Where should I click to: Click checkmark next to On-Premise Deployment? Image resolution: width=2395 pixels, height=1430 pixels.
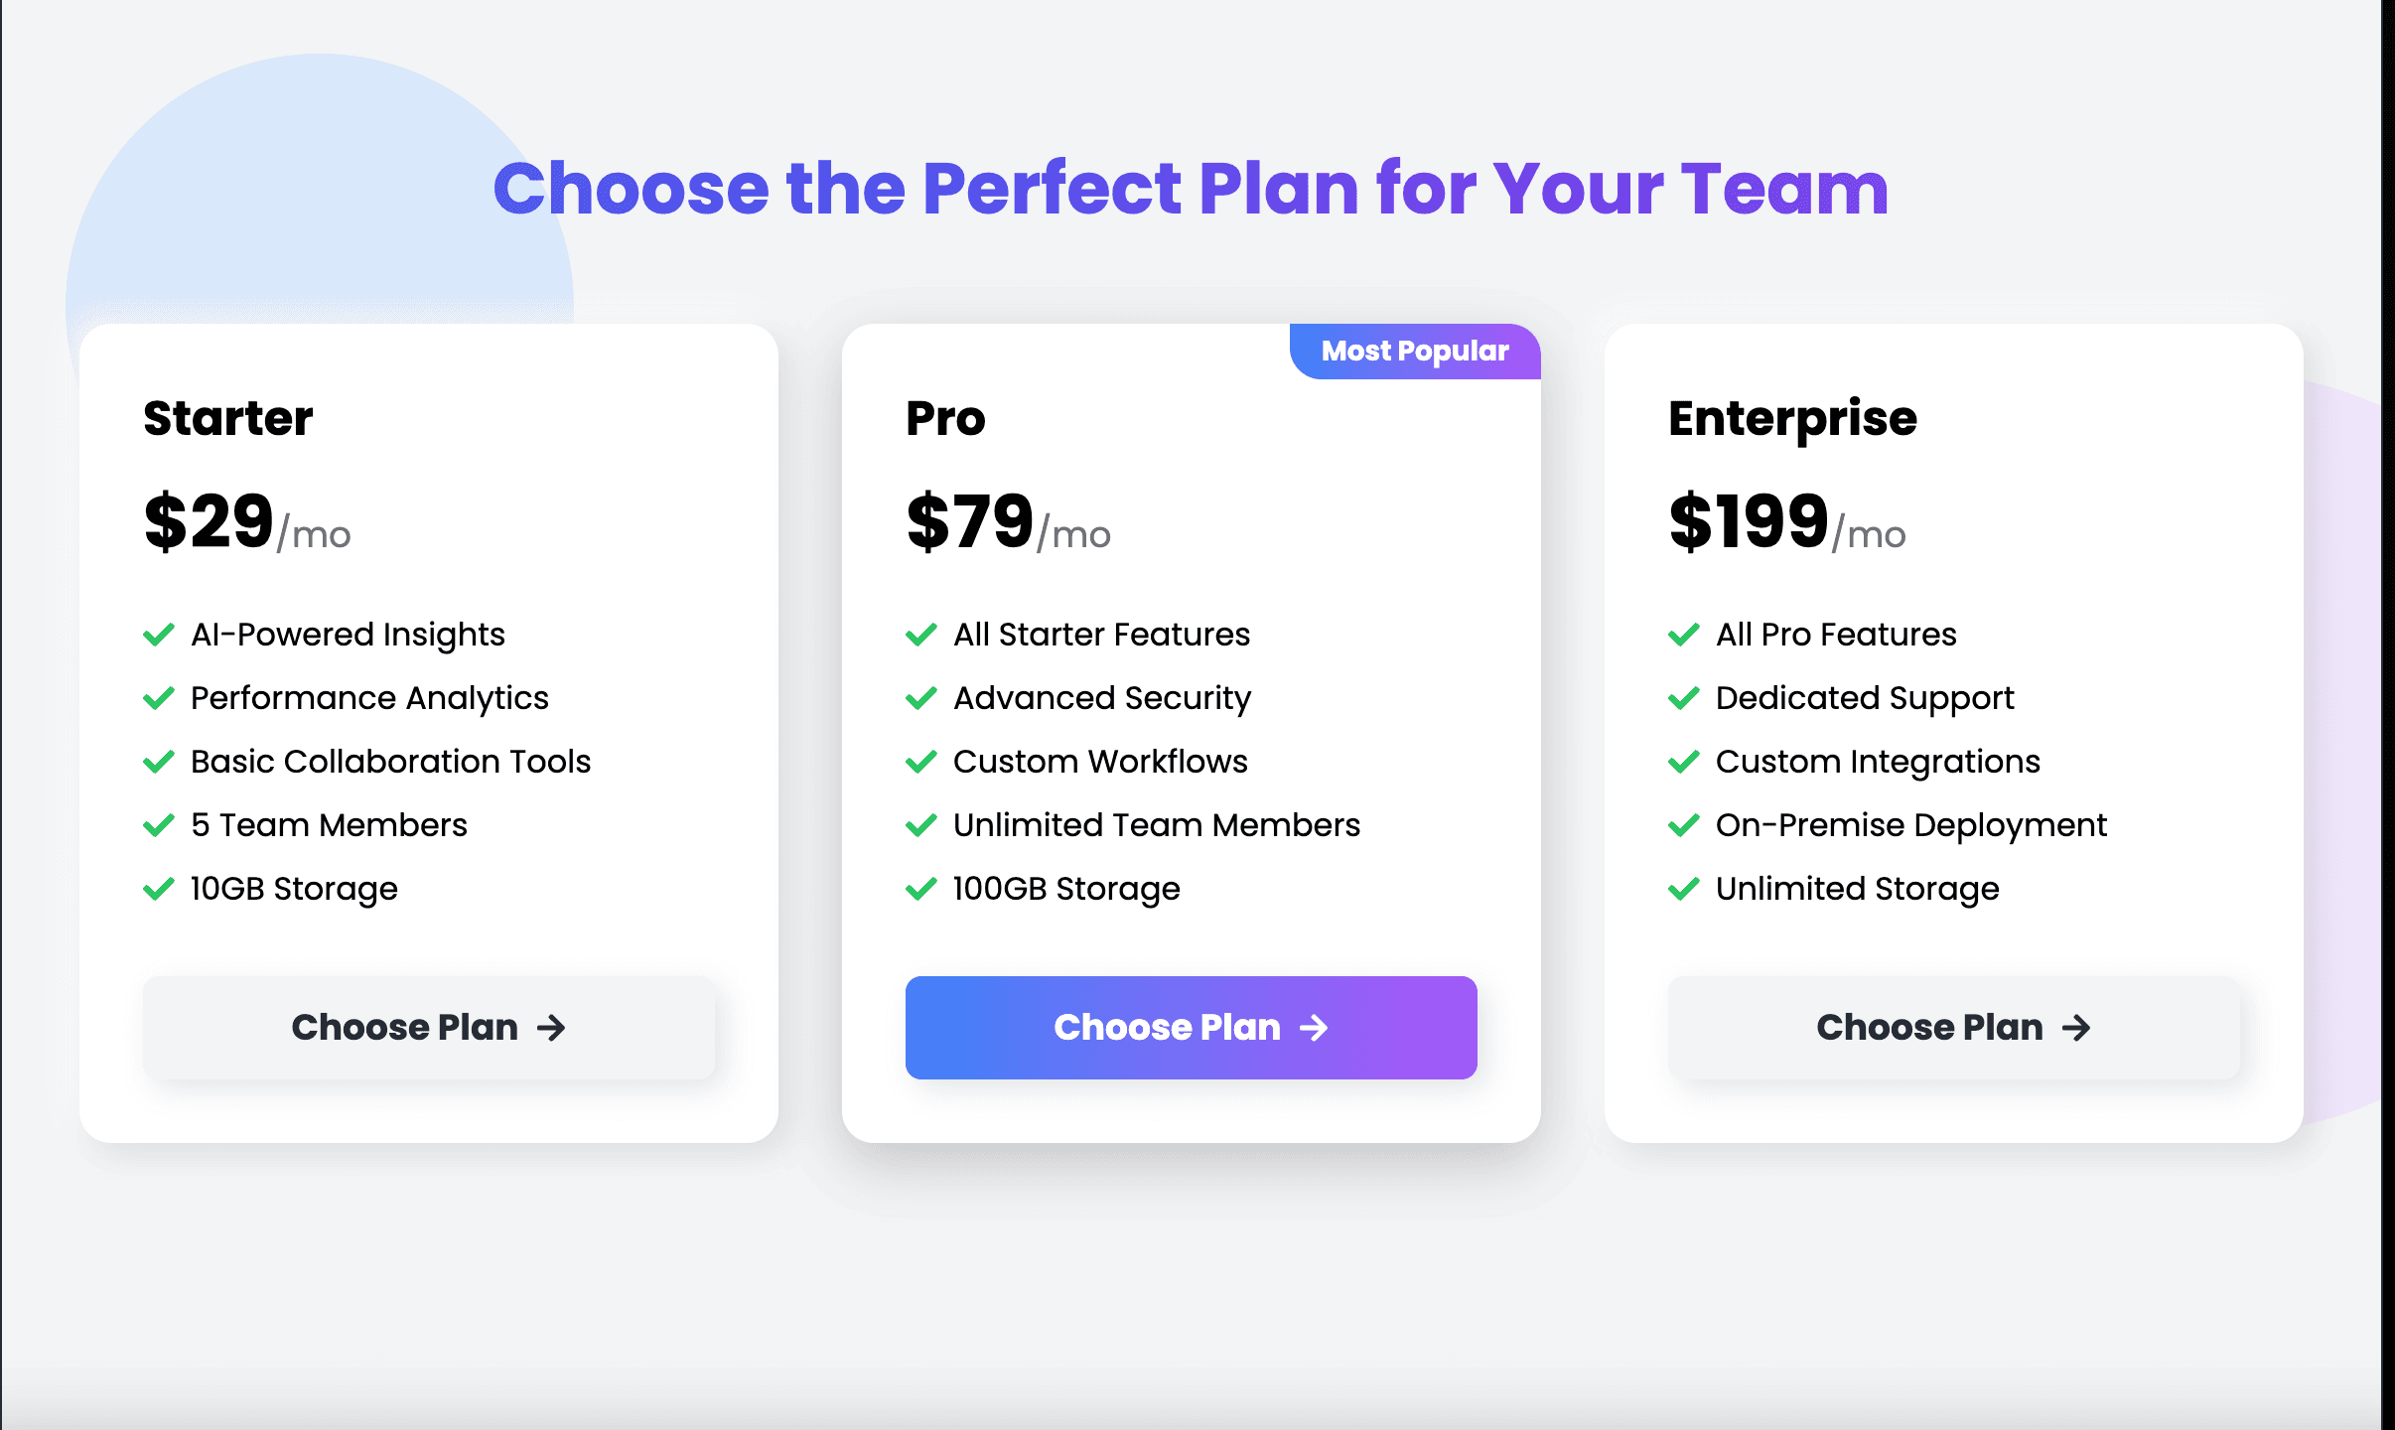[1684, 825]
